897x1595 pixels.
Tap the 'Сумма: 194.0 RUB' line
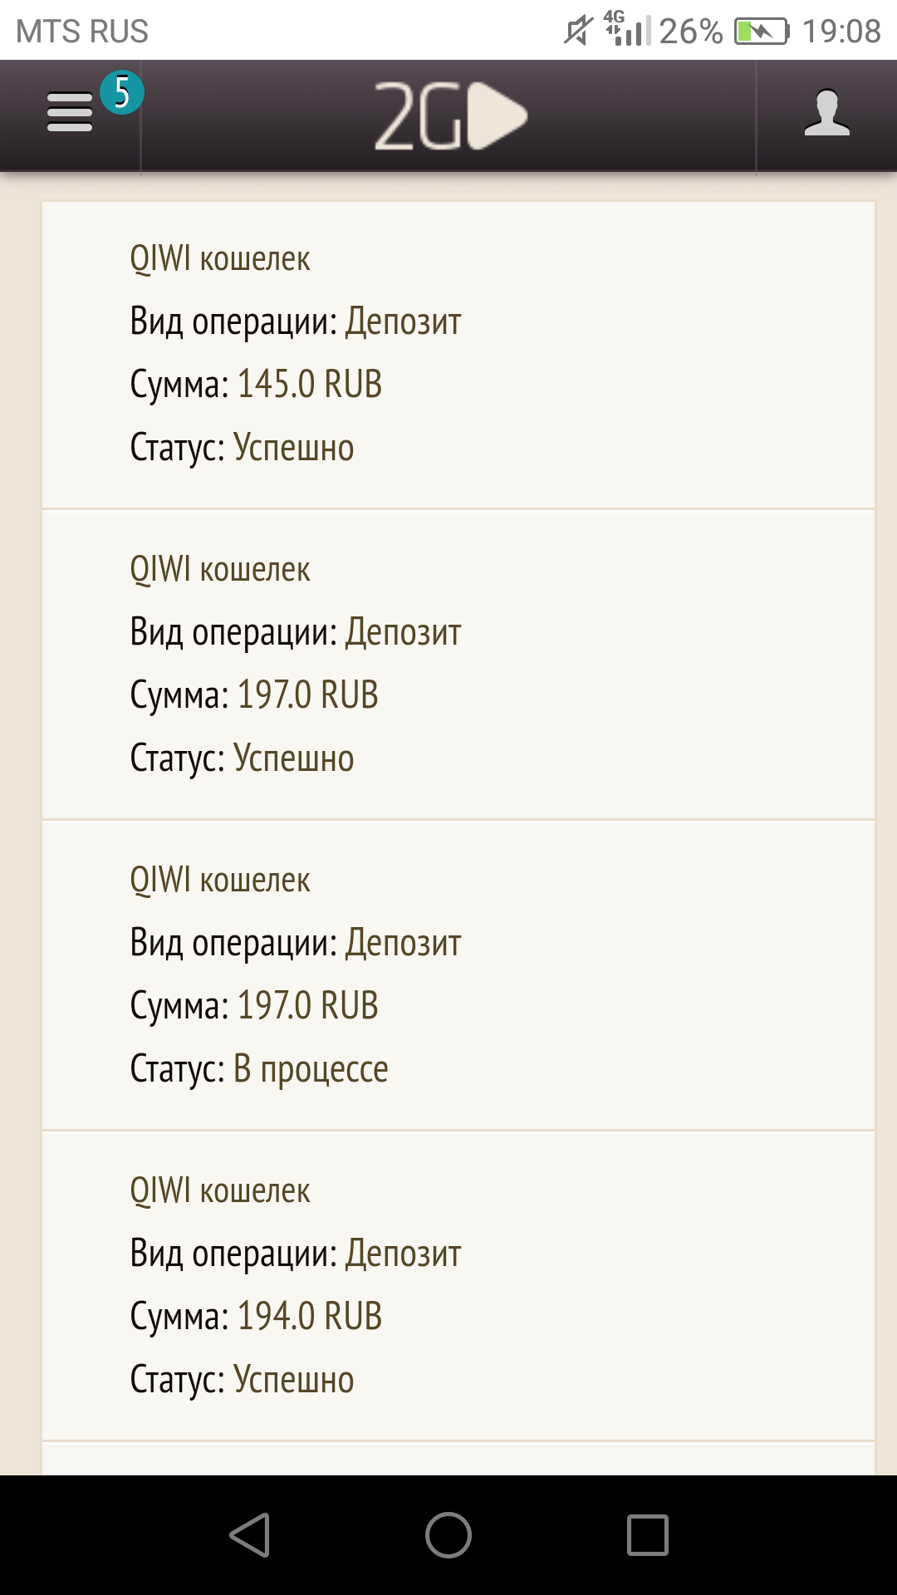coord(256,1316)
